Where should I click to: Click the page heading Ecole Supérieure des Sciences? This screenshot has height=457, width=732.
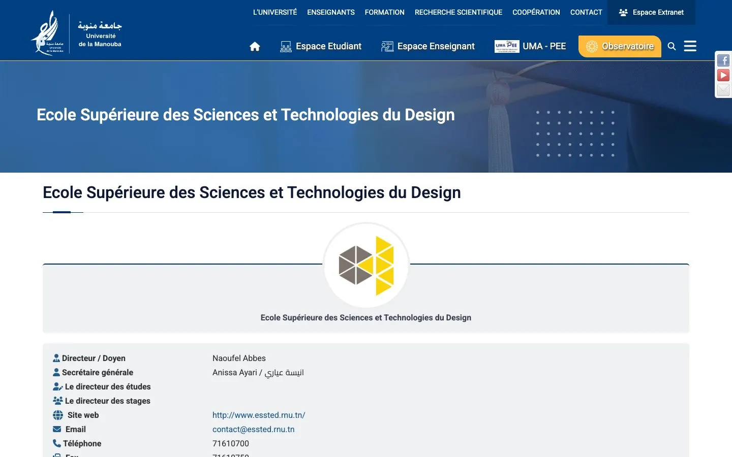pos(252,192)
